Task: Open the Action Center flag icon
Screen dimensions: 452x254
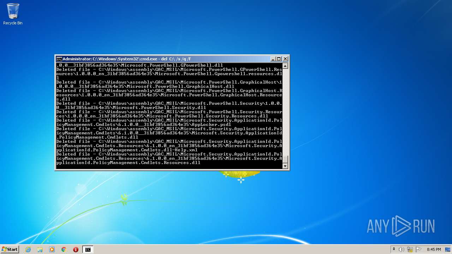Action: coord(418,249)
